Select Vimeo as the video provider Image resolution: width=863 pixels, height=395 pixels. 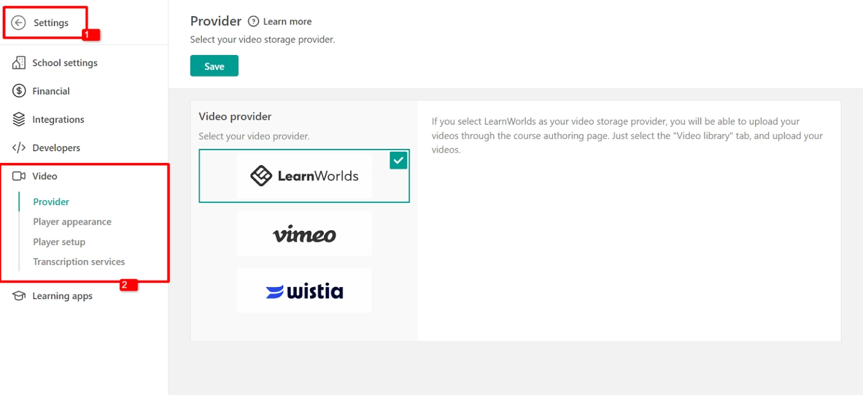(x=304, y=233)
